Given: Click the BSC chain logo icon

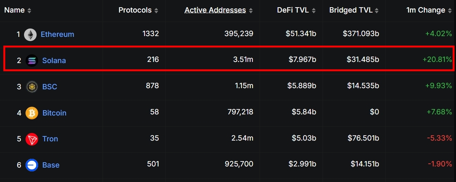Looking at the screenshot, I should click(x=32, y=87).
